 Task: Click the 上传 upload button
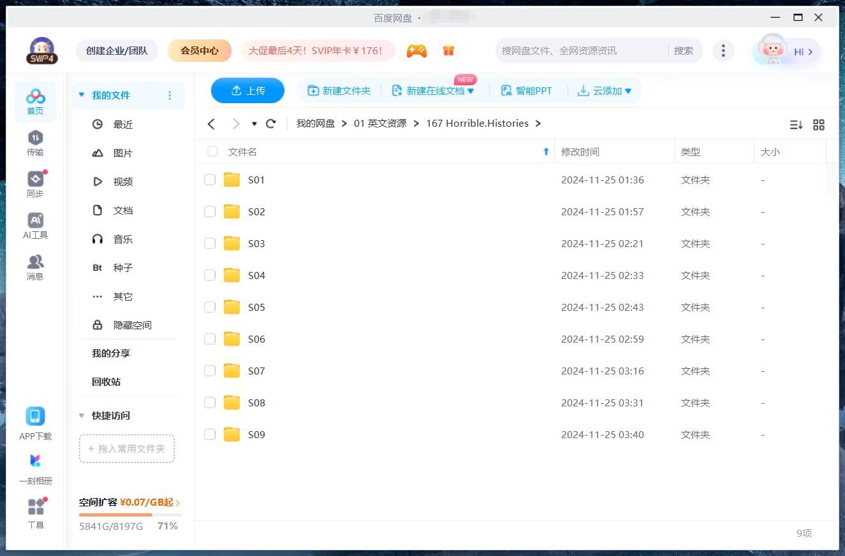[x=247, y=90]
